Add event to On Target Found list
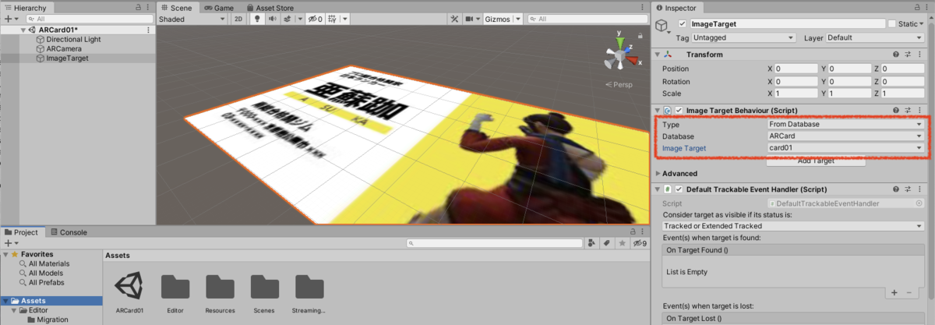This screenshot has width=935, height=325. (x=894, y=292)
